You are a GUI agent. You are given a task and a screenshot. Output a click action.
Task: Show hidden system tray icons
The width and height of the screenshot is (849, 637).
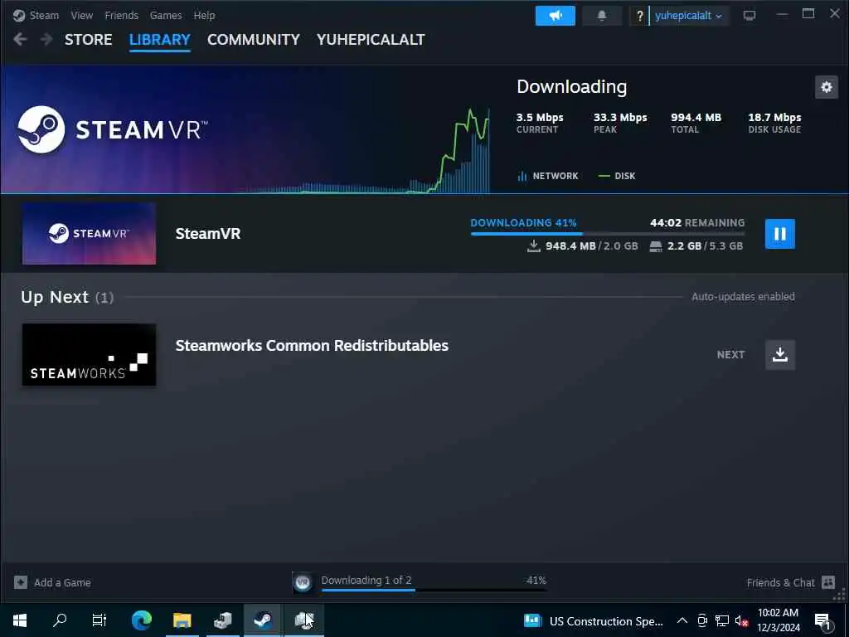[x=682, y=620]
